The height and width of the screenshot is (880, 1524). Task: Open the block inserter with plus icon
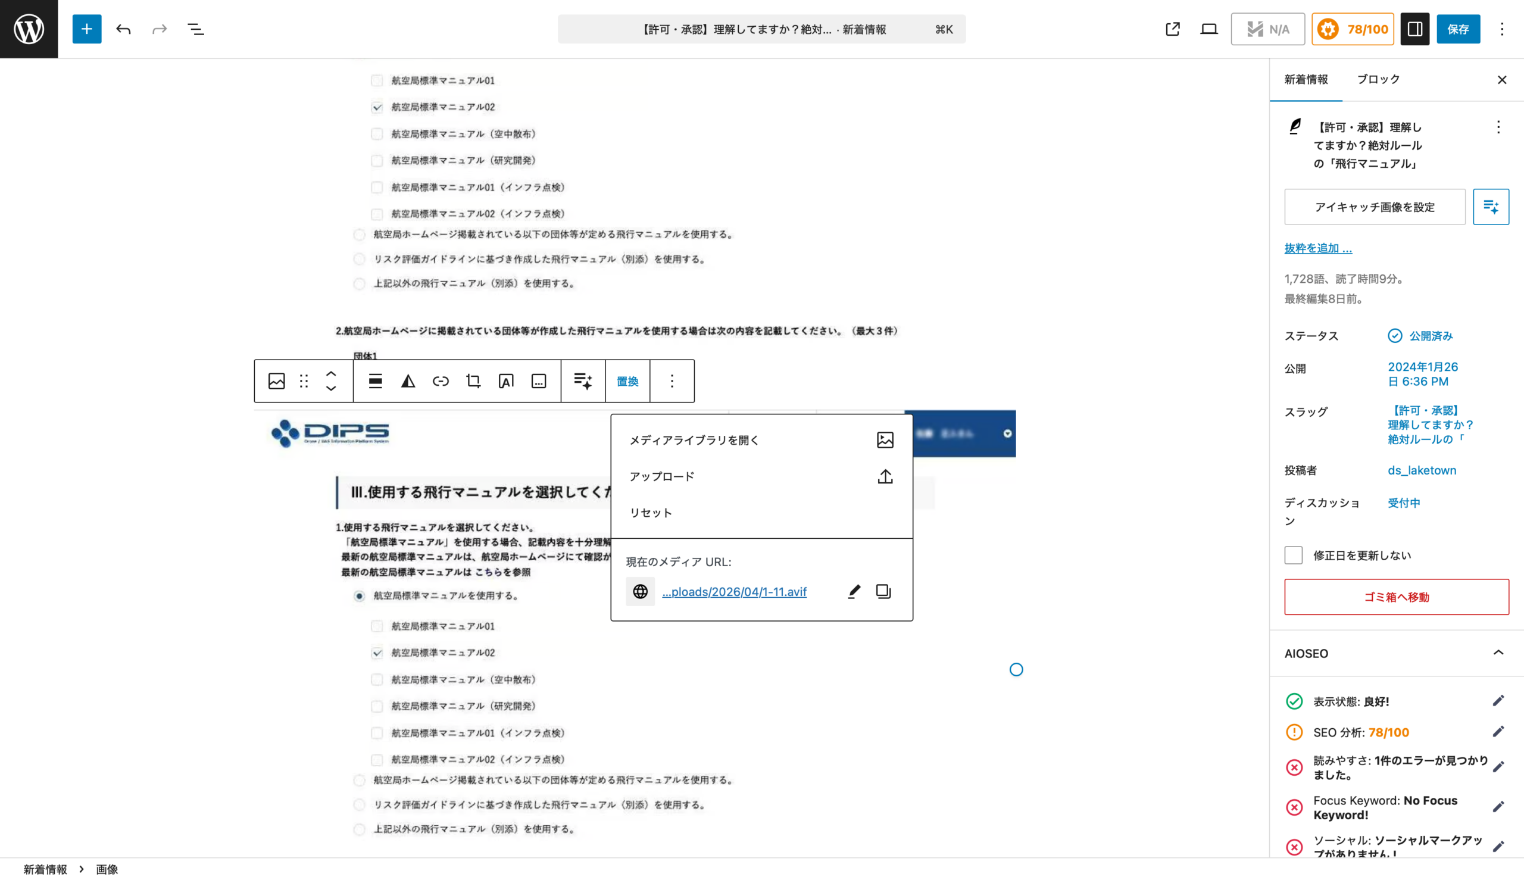[87, 29]
